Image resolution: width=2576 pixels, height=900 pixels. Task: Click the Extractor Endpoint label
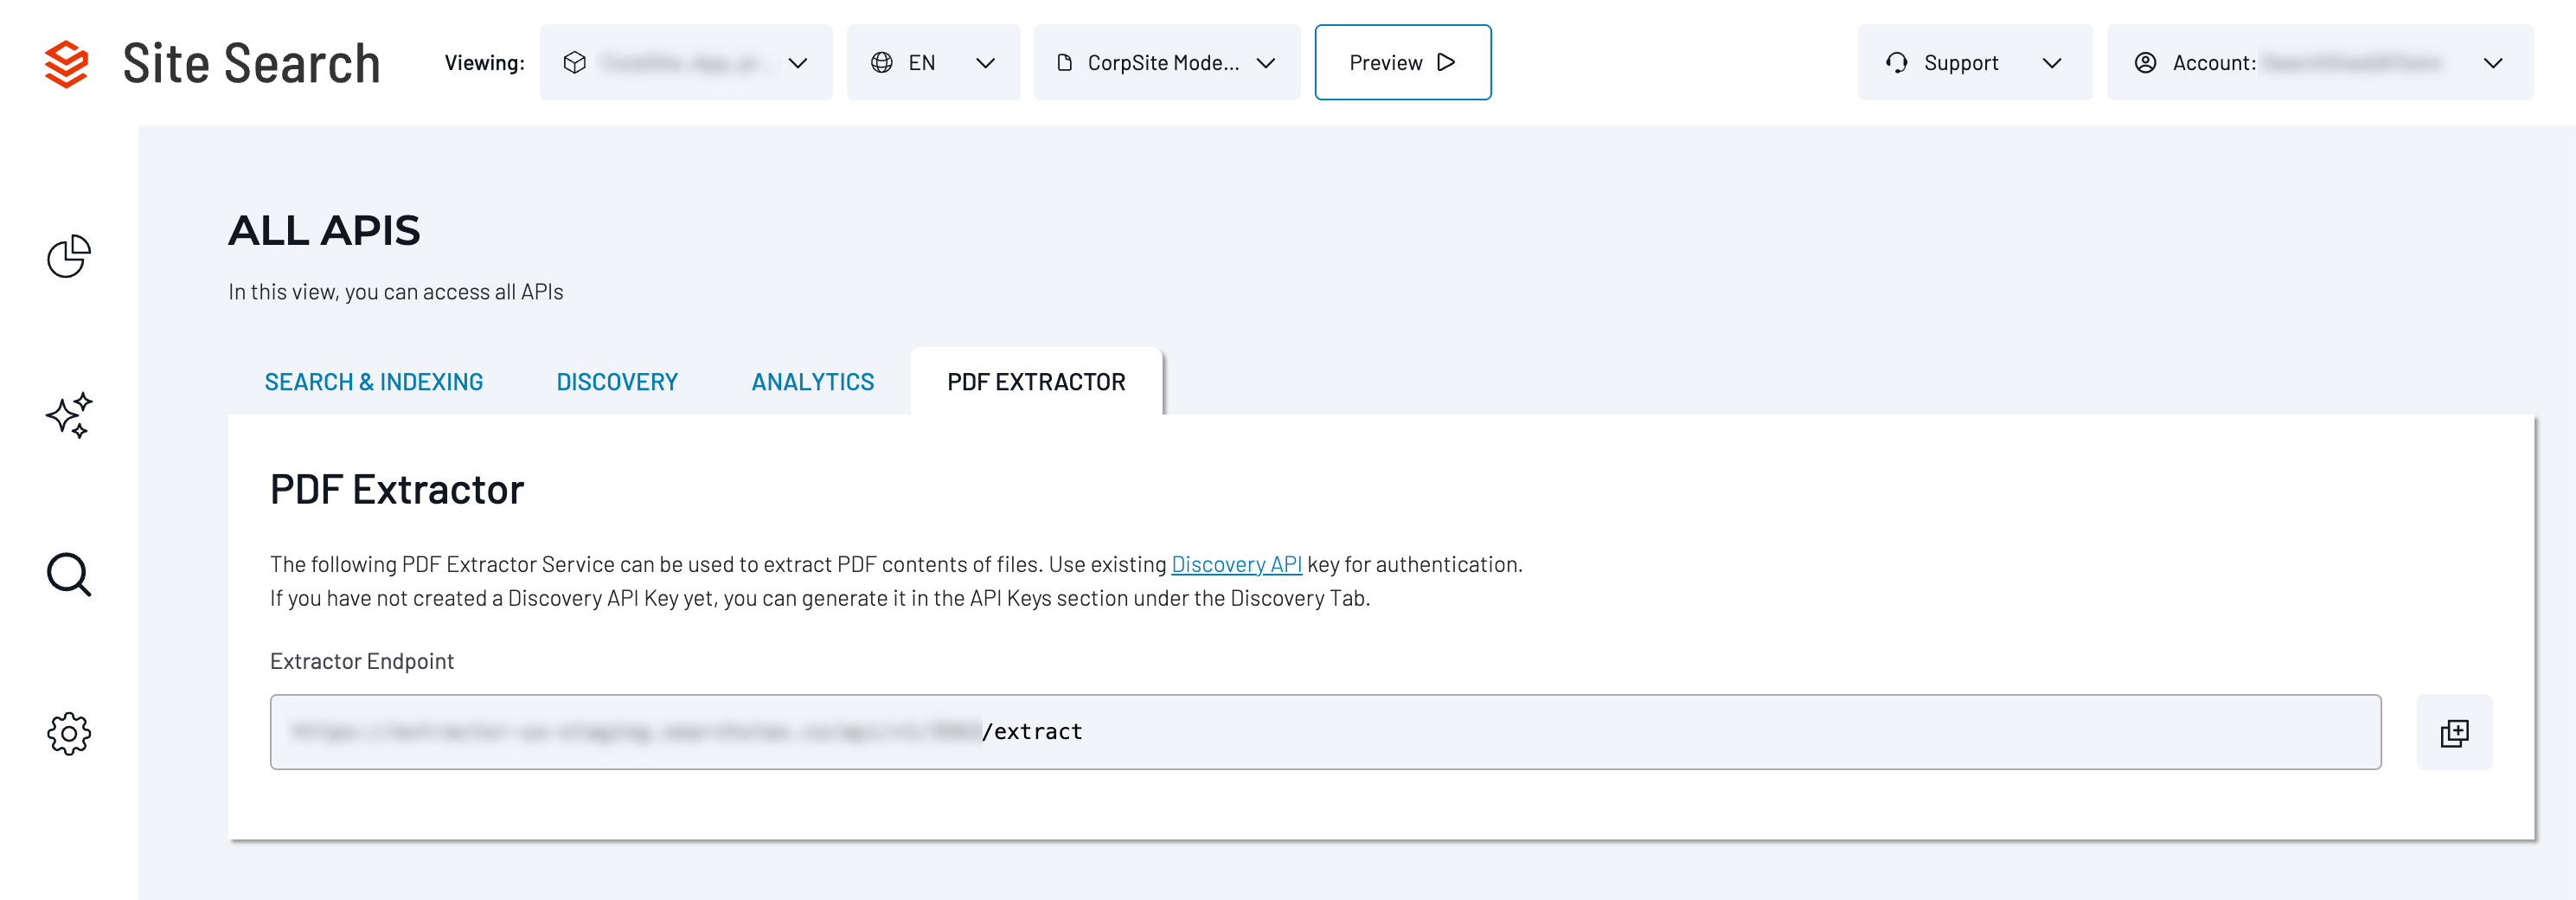tap(362, 661)
